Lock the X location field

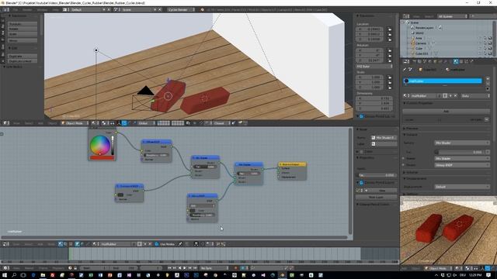[390, 29]
